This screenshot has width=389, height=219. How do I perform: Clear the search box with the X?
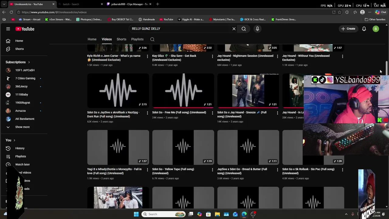(234, 29)
